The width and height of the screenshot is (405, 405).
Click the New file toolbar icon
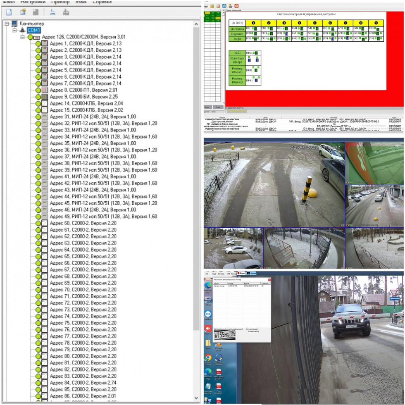click(9, 12)
